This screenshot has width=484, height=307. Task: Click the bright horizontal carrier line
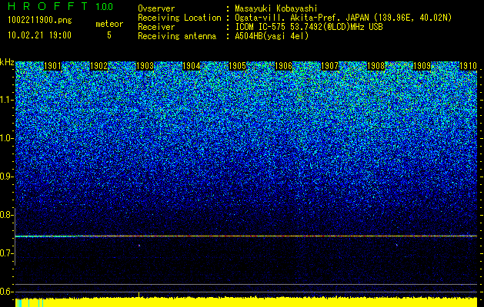click(x=246, y=236)
